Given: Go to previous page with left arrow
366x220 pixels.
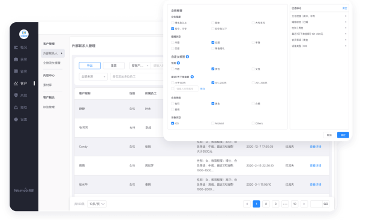Looking at the screenshot, I should click(247, 204).
